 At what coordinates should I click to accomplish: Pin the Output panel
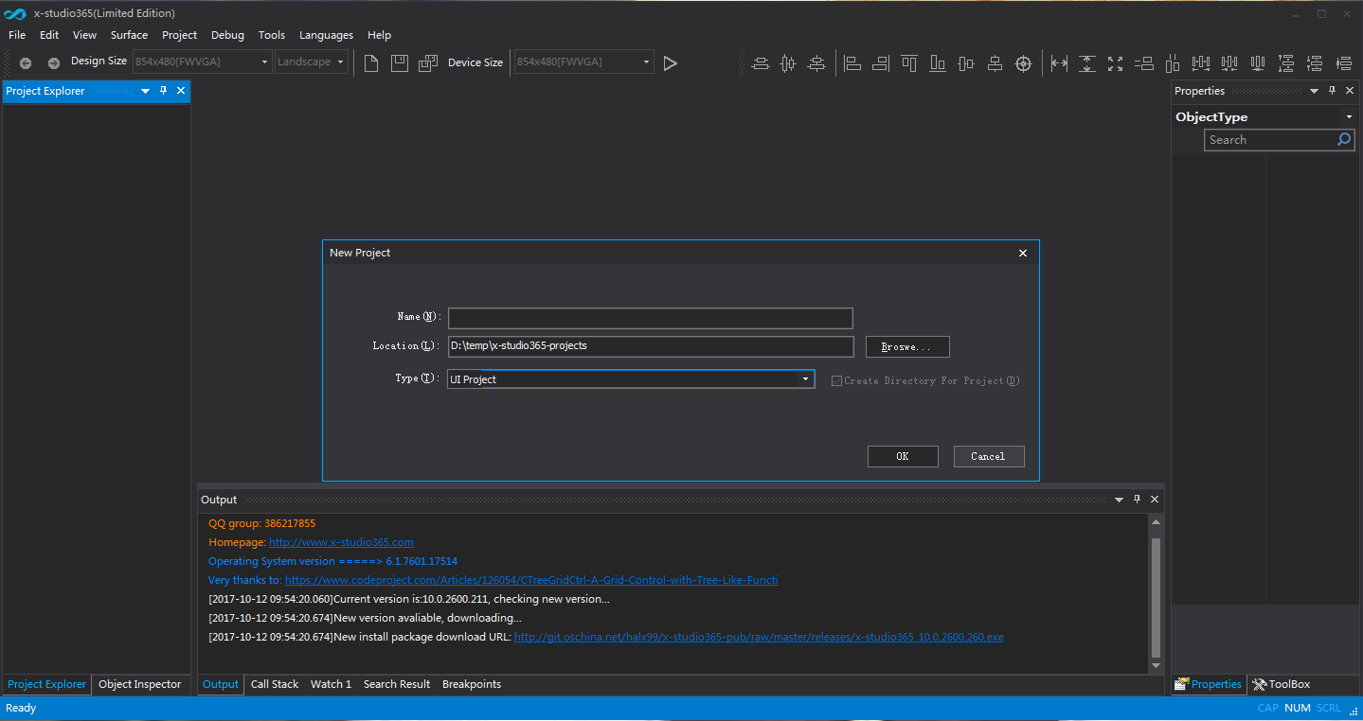coord(1137,500)
